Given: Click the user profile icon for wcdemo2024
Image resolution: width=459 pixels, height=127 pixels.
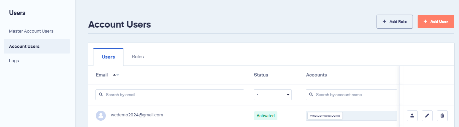Looking at the screenshot, I should [x=412, y=116].
